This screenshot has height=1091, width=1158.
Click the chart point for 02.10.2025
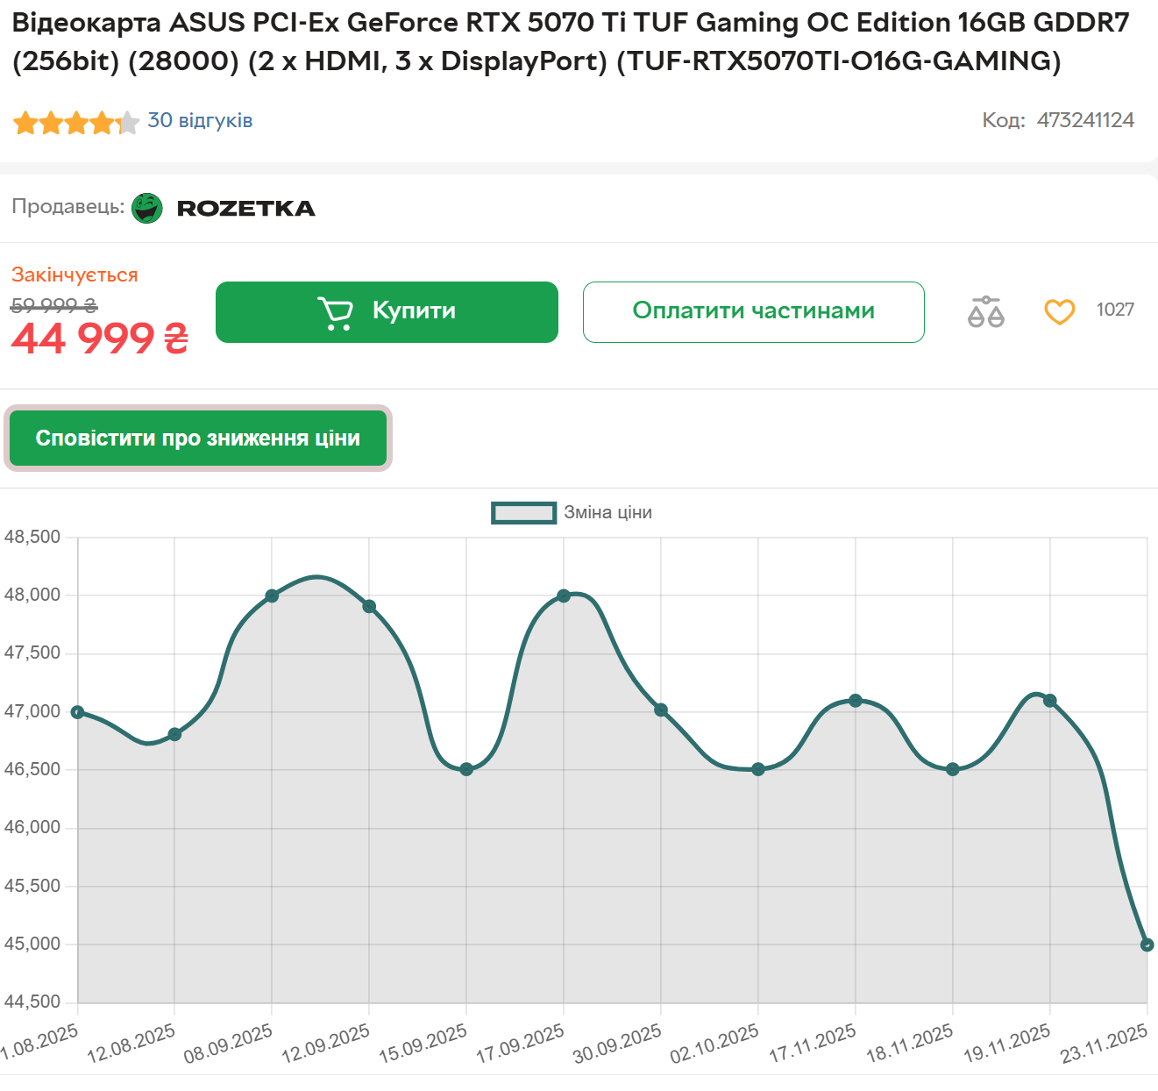pos(758,769)
